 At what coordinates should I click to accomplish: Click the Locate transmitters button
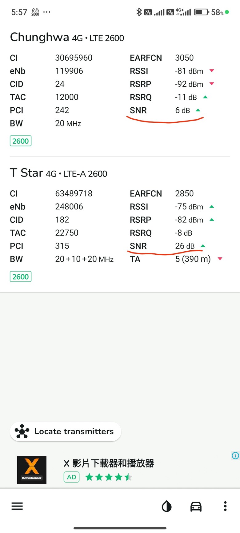pyautogui.click(x=66, y=432)
